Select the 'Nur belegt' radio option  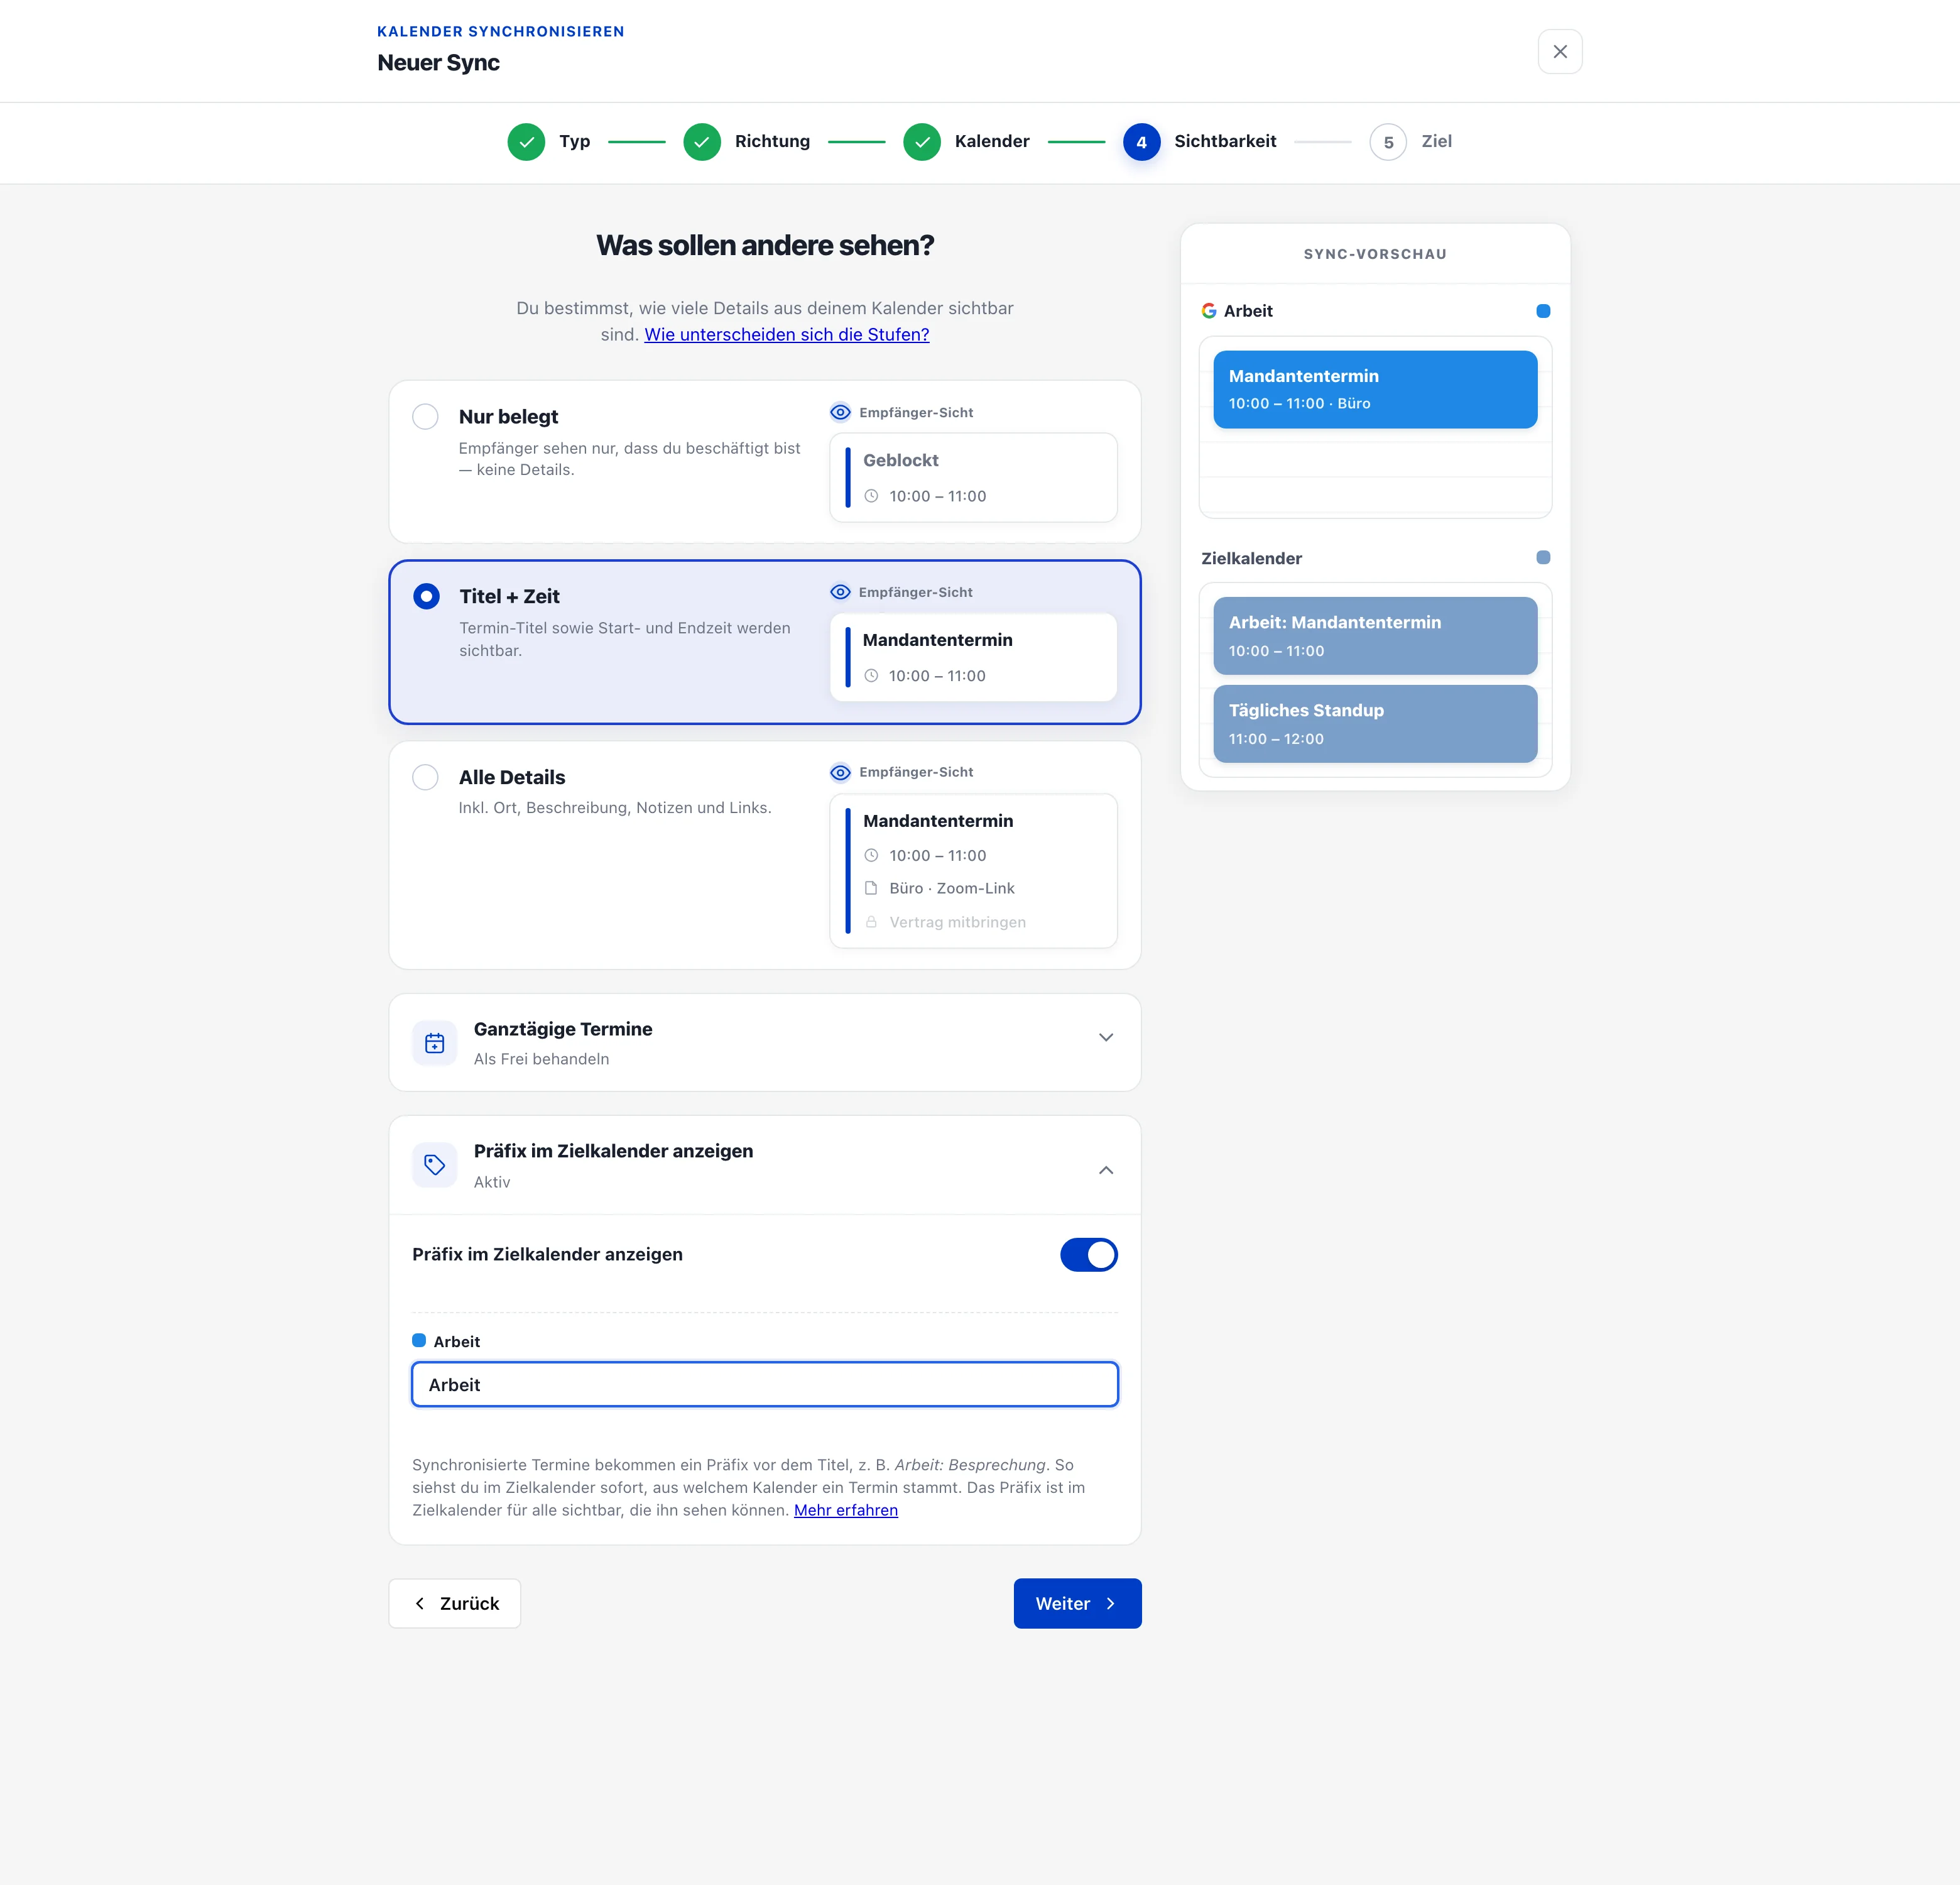[x=425, y=416]
